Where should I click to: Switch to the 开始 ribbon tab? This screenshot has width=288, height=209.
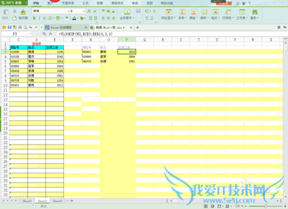coord(36,3)
